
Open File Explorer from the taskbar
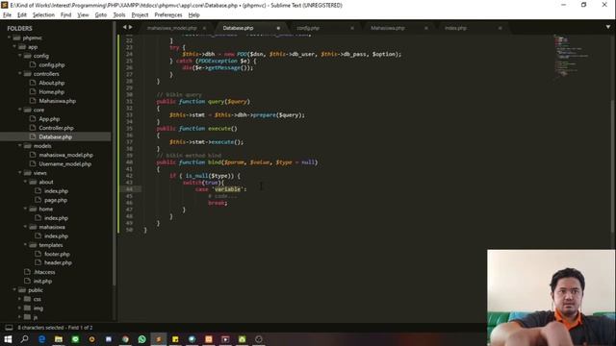point(59,339)
